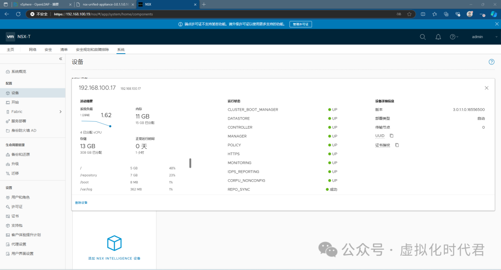The width and height of the screenshot is (501, 270).
Task: Click the 管理许可证 button in banner
Action: (x=301, y=24)
